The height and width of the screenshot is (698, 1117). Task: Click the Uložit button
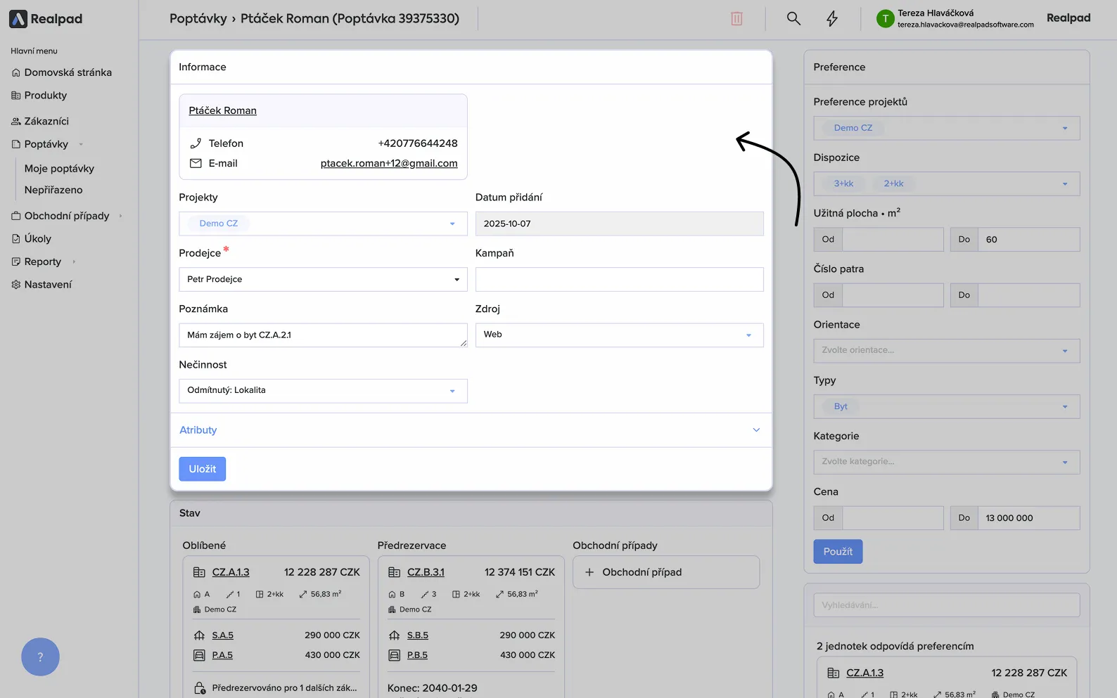tap(202, 469)
